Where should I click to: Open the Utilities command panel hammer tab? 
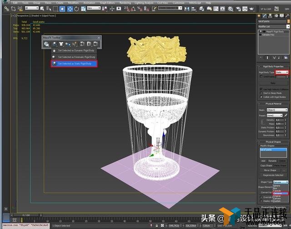pos(287,16)
